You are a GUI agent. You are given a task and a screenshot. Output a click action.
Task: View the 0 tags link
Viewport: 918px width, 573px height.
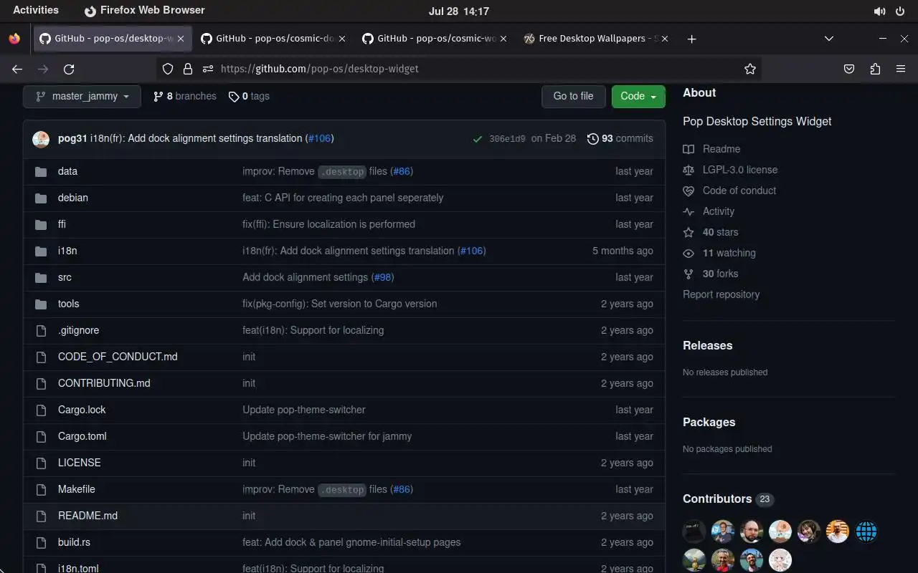tap(249, 96)
